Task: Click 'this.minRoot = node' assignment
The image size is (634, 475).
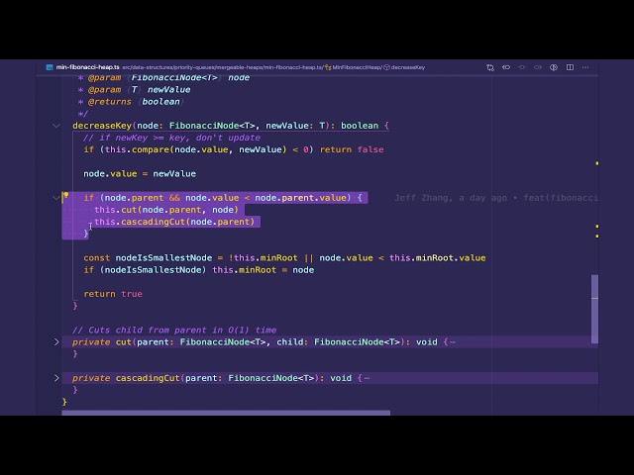Action: (264, 270)
